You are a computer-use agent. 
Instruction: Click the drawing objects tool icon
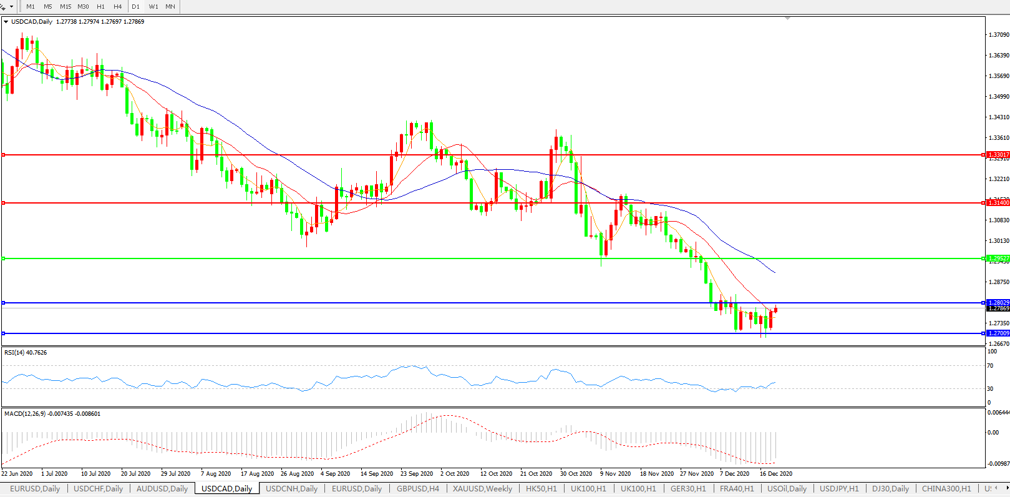pyautogui.click(x=3, y=7)
